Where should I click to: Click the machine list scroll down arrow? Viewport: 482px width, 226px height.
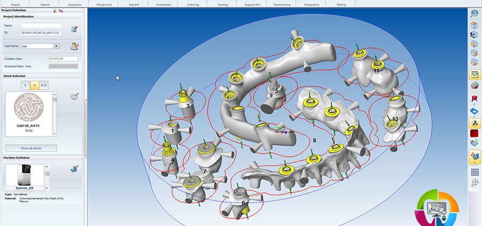[47, 188]
